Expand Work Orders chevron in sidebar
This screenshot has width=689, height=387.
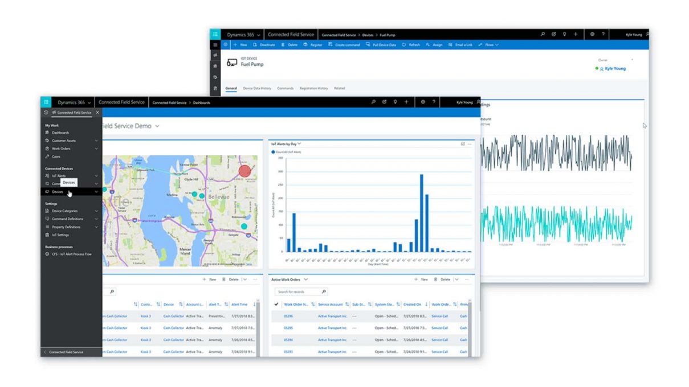96,149
